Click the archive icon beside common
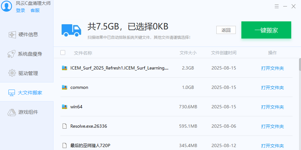 click(x=64, y=87)
